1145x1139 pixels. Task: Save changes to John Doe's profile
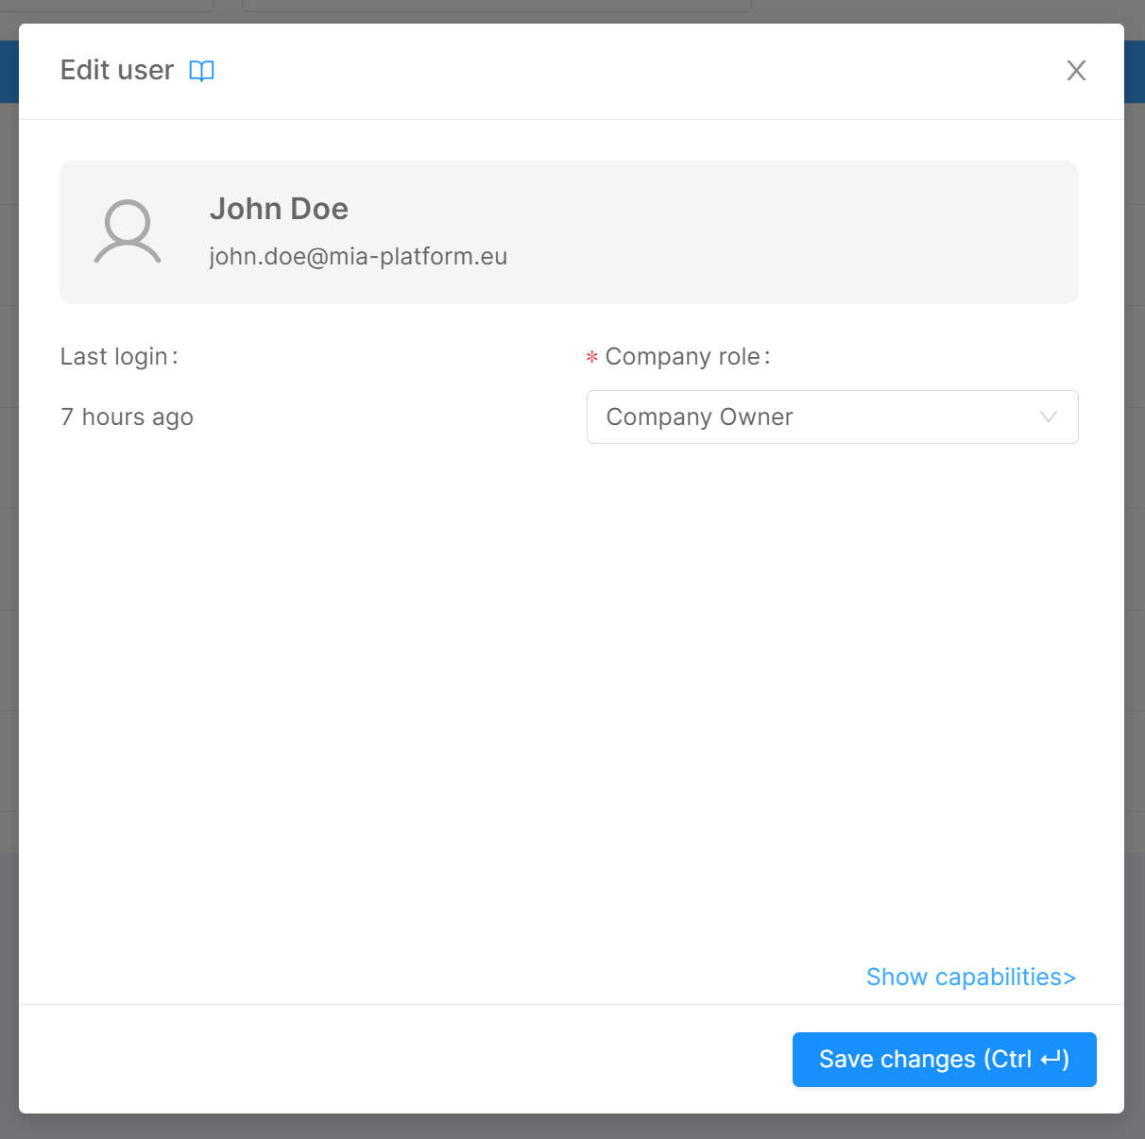[x=944, y=1060]
